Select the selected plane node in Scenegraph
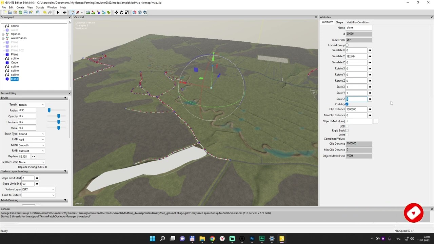Image resolution: width=434 pixels, height=244 pixels. [14, 79]
